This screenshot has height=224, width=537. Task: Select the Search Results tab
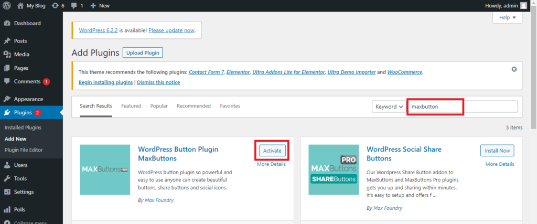[96, 106]
